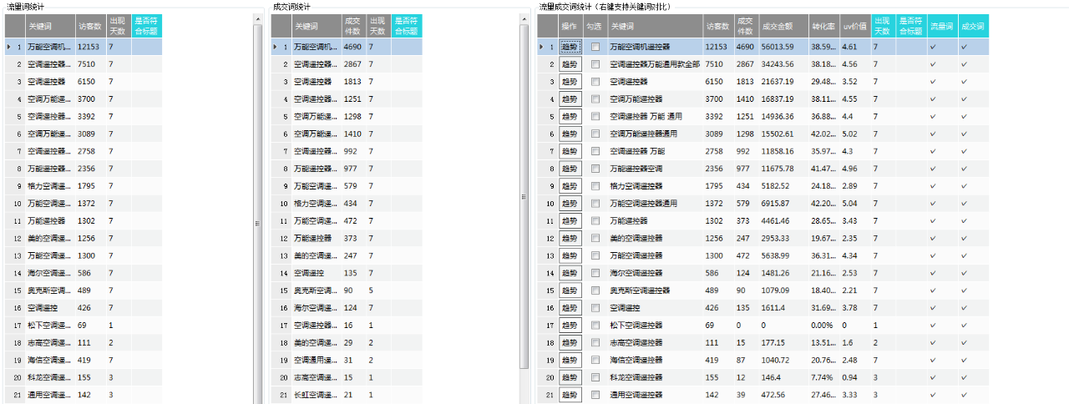Screen dimensions: 1069x404
Task: Select cell 56013.59 in 成交金额 column
Action: [x=783, y=48]
